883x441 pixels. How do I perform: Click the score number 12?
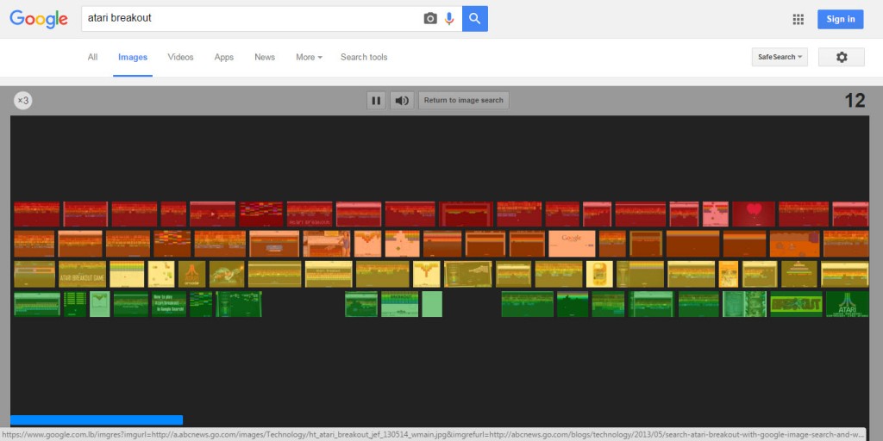pos(855,101)
